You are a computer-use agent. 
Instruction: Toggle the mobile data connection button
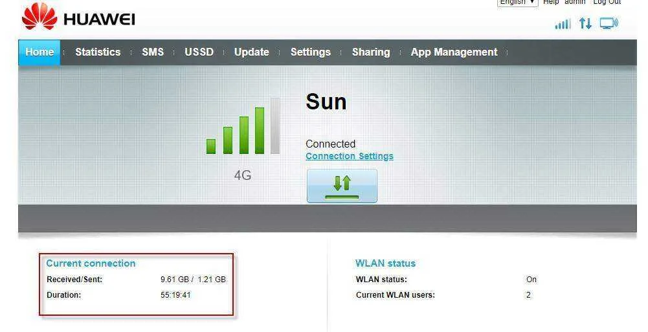pyautogui.click(x=342, y=185)
